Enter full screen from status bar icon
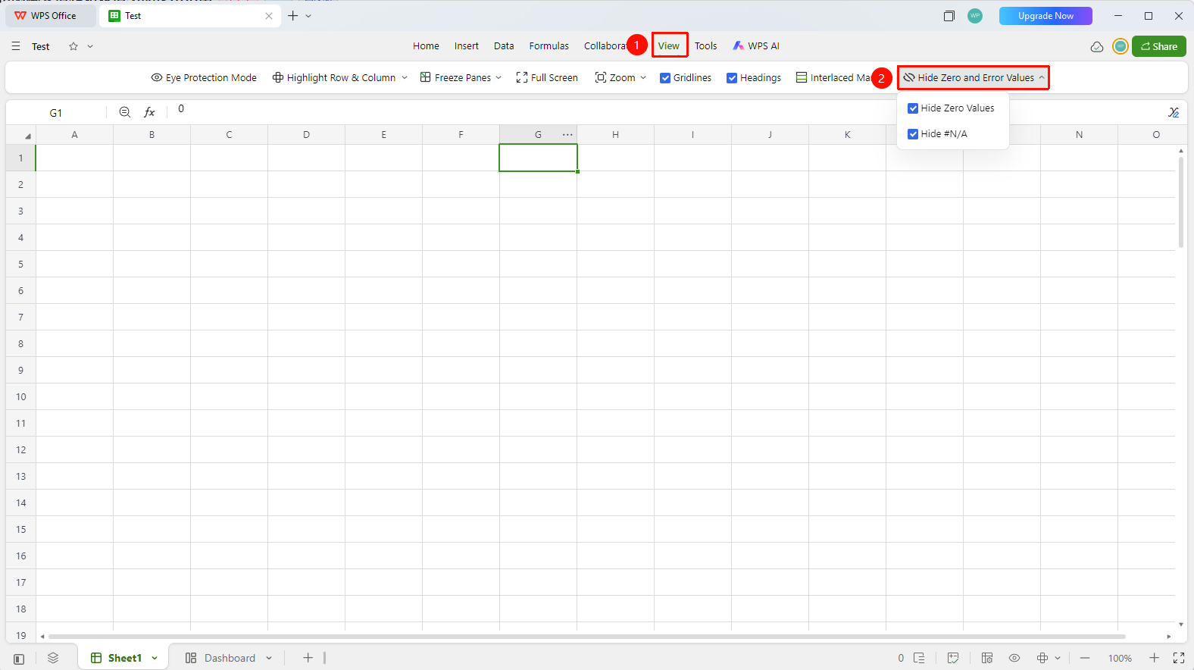This screenshot has width=1194, height=670. coord(1179,658)
